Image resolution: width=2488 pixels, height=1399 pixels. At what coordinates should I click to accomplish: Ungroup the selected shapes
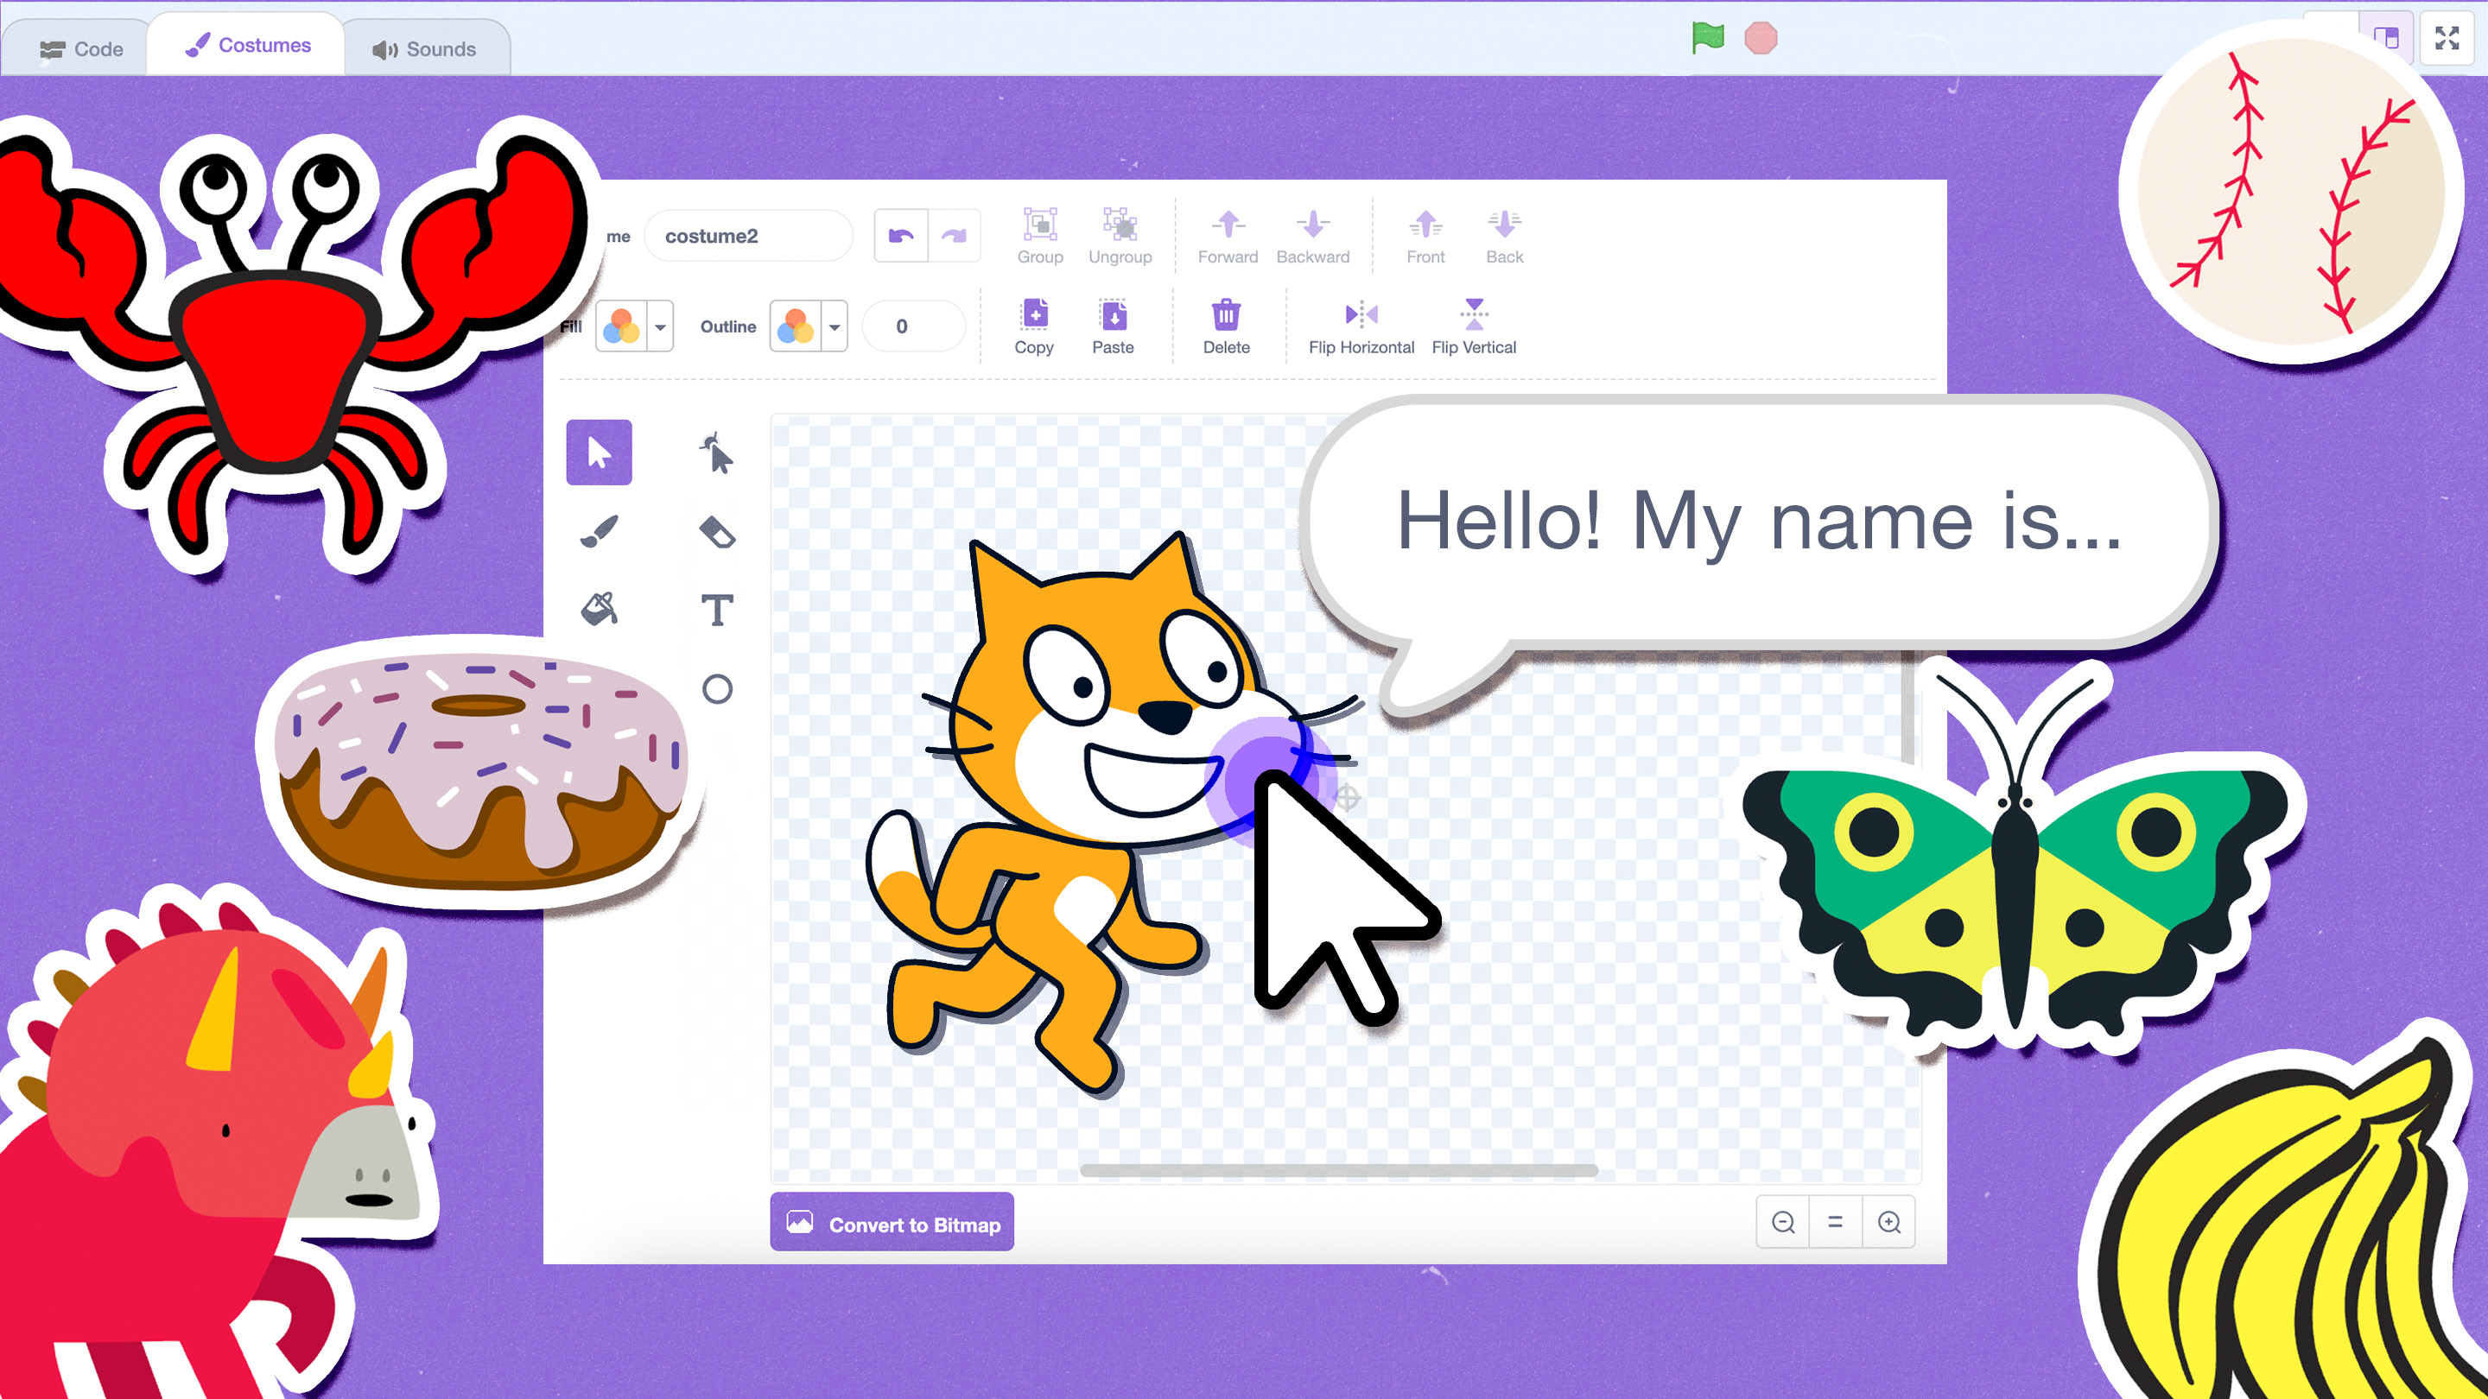(x=1120, y=236)
